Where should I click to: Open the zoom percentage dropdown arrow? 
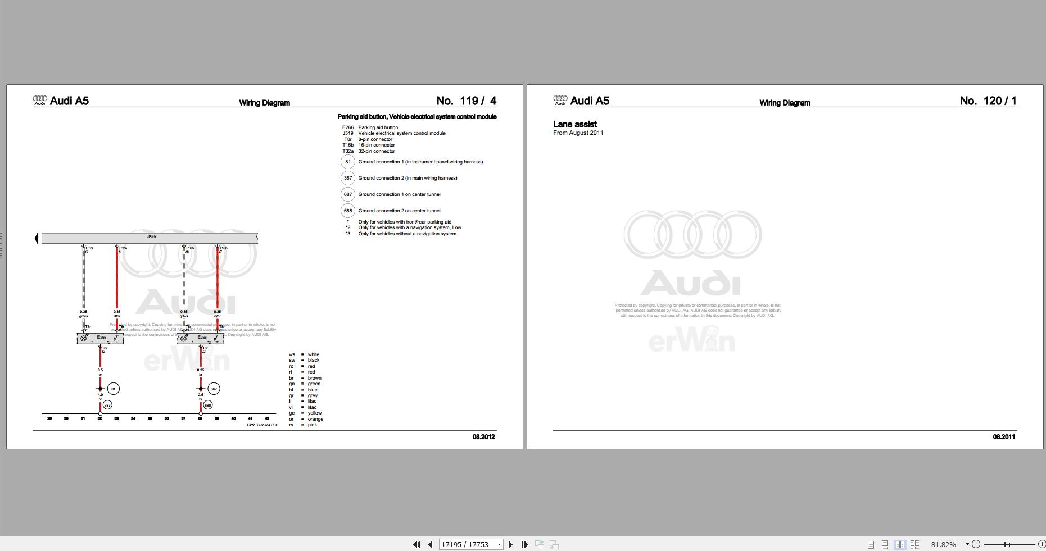tap(967, 544)
